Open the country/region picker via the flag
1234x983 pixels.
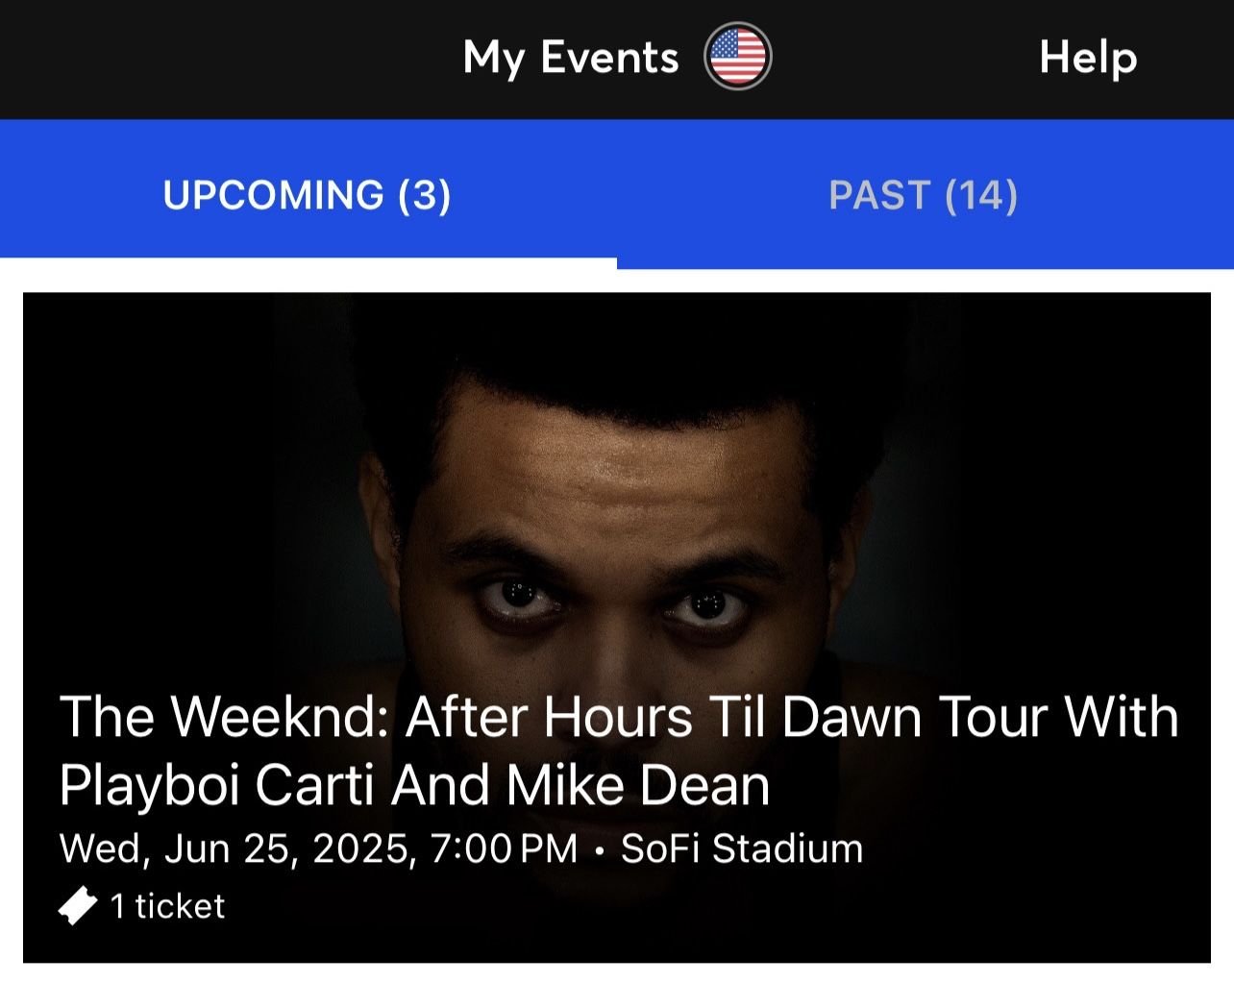coord(735,56)
